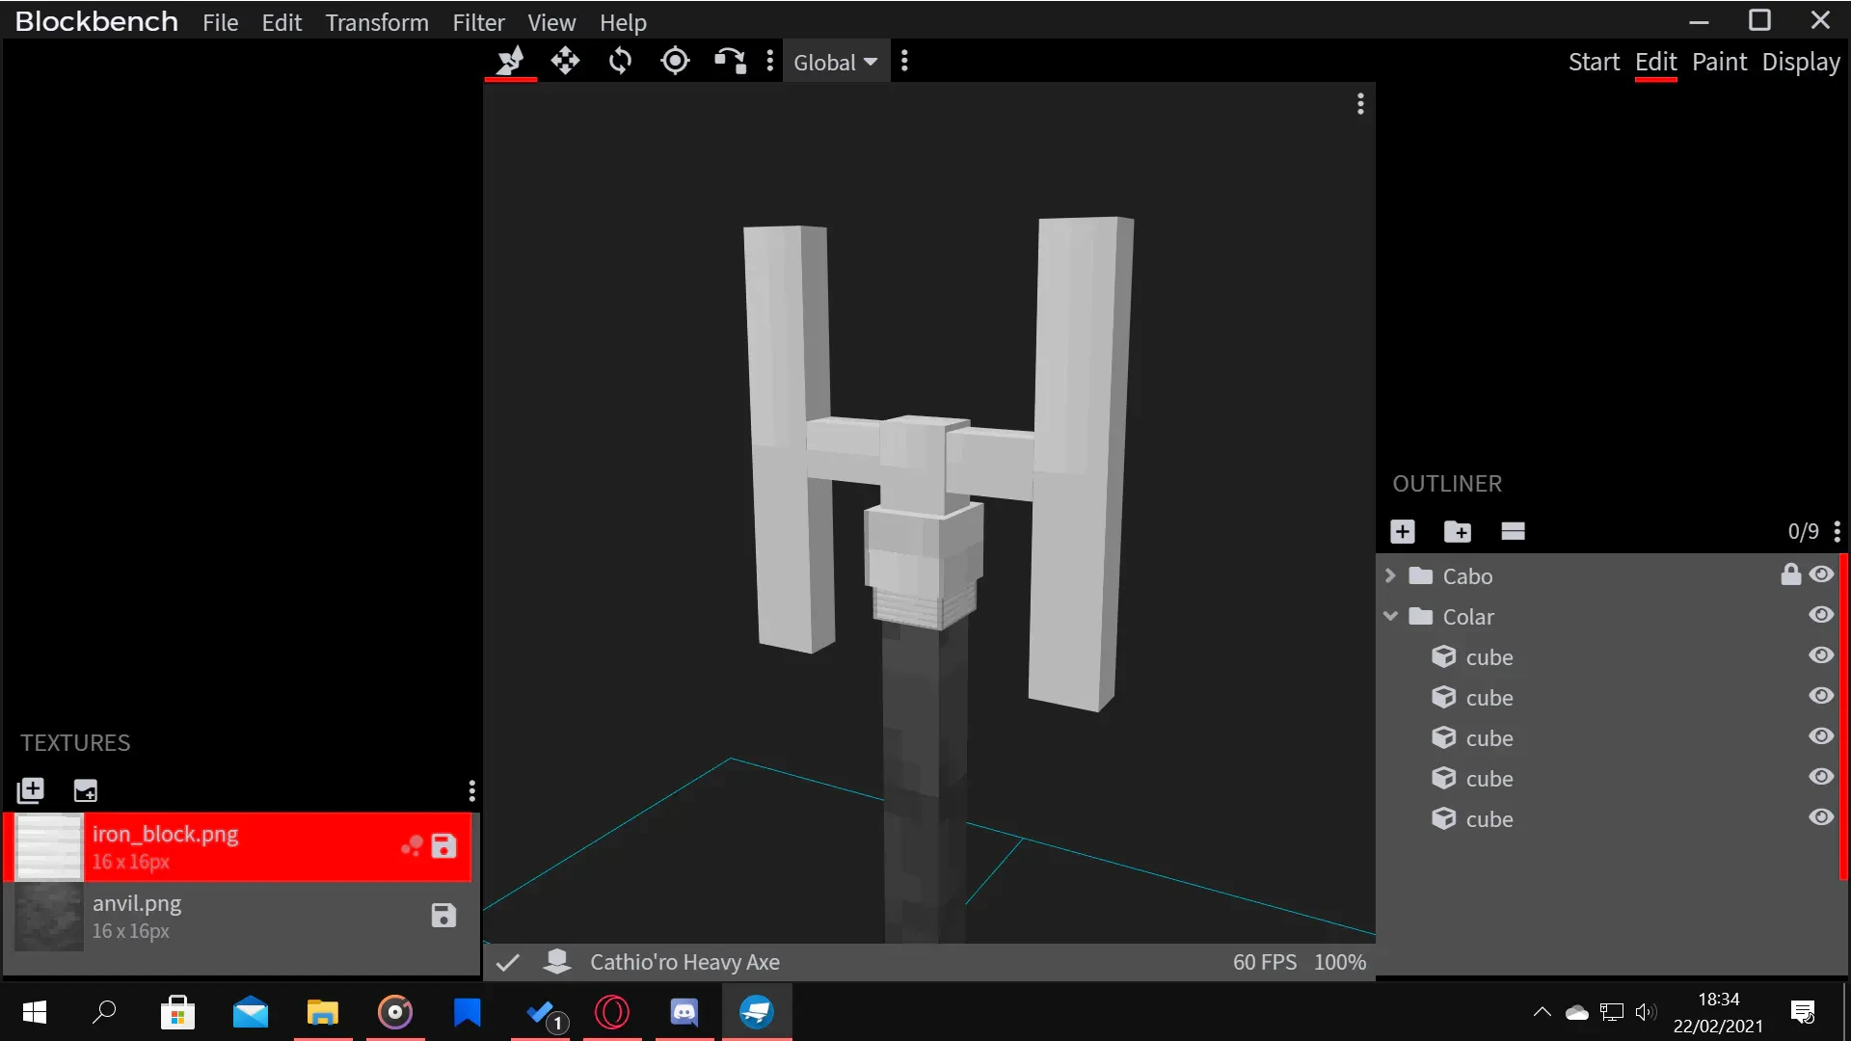The height and width of the screenshot is (1041, 1851).
Task: Hide the last cube under Colar
Action: 1821,817
